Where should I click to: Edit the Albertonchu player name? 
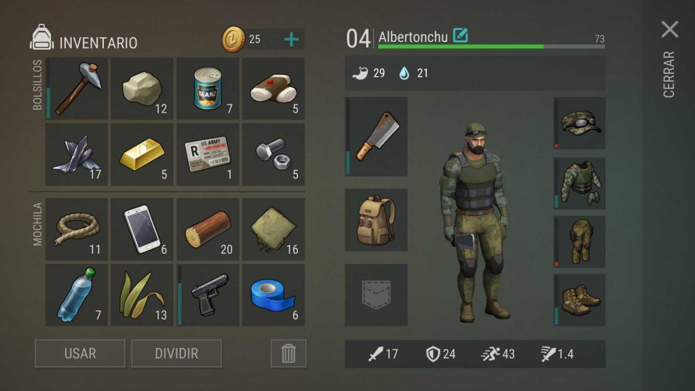(461, 35)
